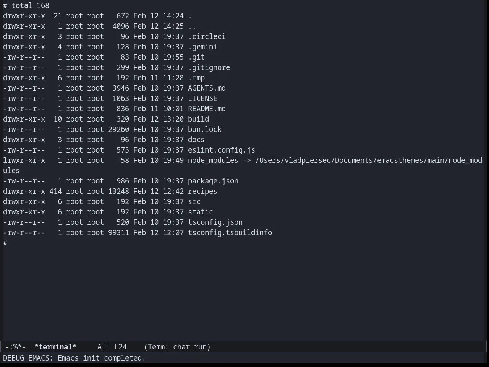Select the AGENTS.md file name
The height and width of the screenshot is (367, 489).
[x=207, y=88]
